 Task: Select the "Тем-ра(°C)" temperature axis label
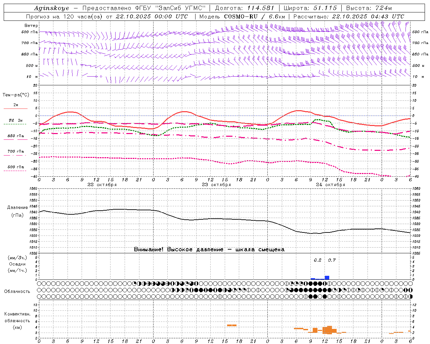(x=16, y=95)
